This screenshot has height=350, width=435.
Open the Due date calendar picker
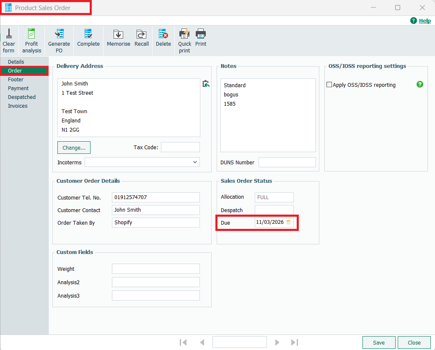point(289,223)
